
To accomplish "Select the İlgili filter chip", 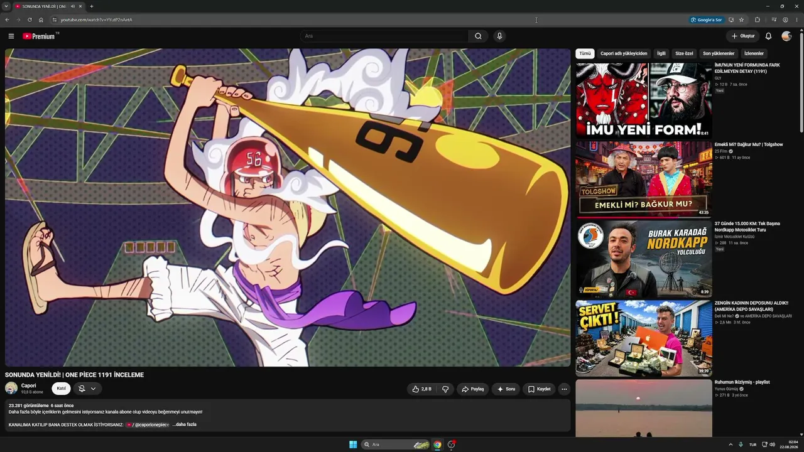I will (x=661, y=53).
